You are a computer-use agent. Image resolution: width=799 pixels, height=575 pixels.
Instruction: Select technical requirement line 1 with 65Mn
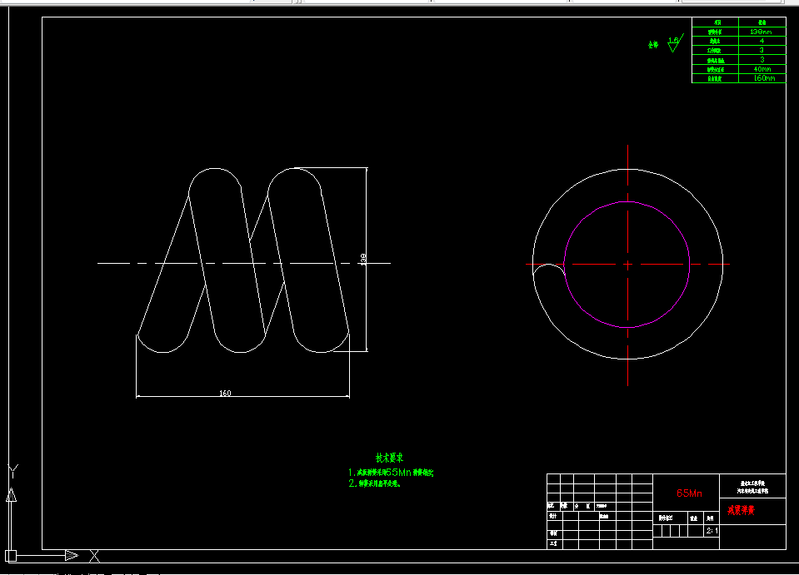click(x=391, y=473)
